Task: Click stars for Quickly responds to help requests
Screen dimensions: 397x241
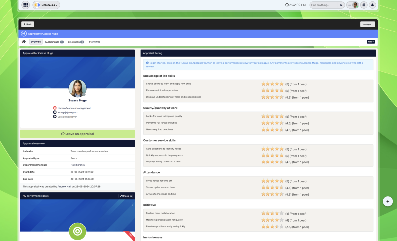Action: 272,156
